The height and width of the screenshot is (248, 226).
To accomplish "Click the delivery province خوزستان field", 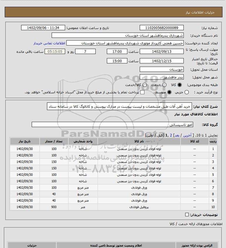I will (162, 70).
